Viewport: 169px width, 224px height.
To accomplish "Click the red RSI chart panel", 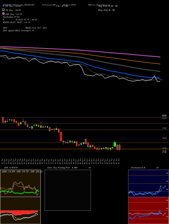I will tap(148, 210).
